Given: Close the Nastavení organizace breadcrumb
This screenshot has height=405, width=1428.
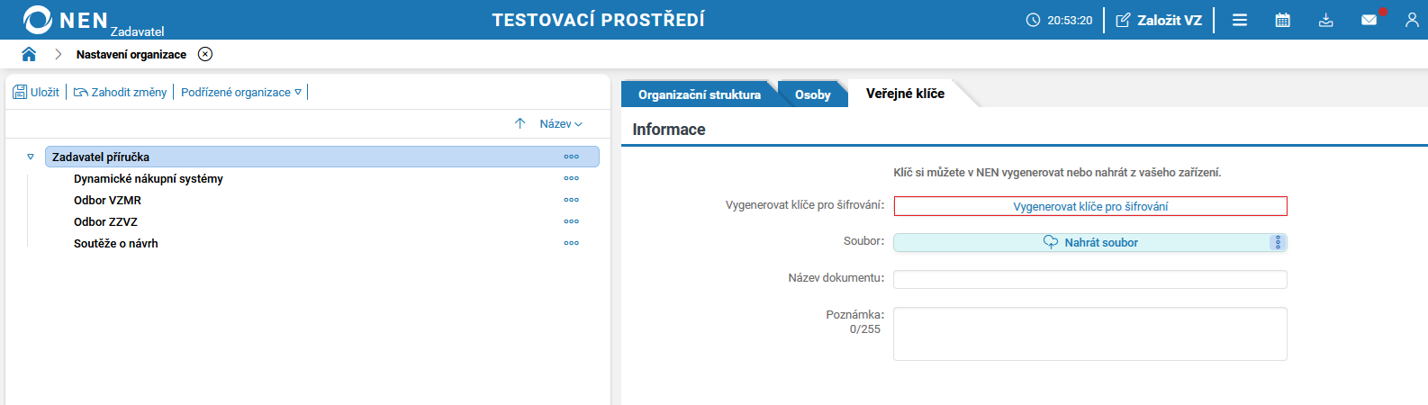Looking at the screenshot, I should pyautogui.click(x=205, y=54).
